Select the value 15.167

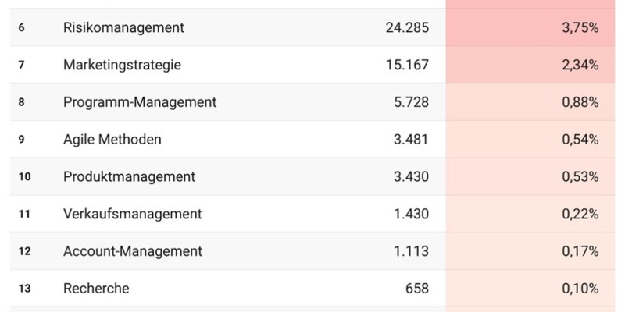click(x=407, y=66)
